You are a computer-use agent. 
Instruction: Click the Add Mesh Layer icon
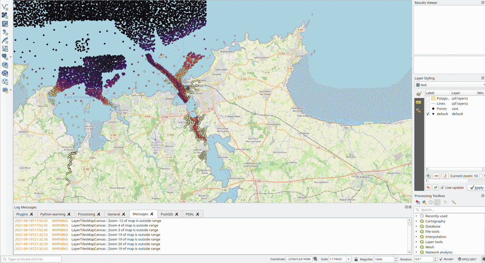coord(5,23)
